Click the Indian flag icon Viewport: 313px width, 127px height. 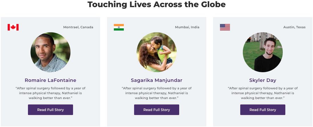click(119, 27)
